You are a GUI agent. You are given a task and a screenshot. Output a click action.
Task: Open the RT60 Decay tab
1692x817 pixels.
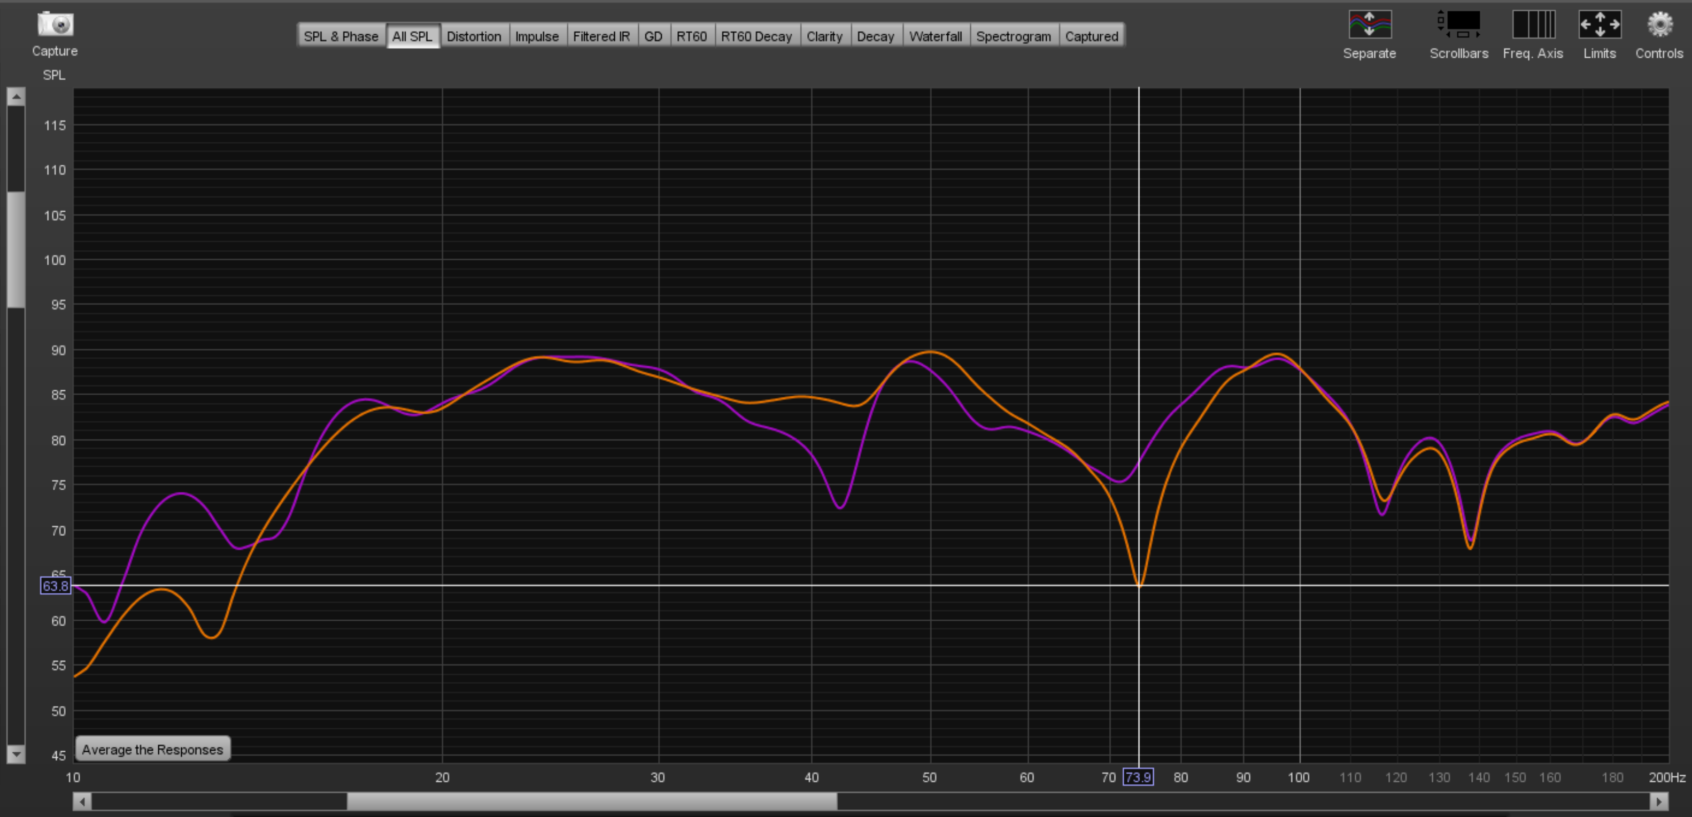coord(756,36)
